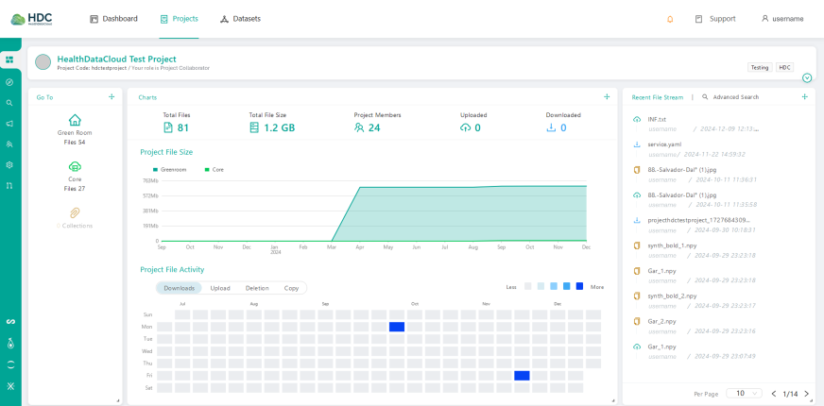
Task: Click the crossed-tools icon at sidebar bottom
Action: pyautogui.click(x=9, y=386)
